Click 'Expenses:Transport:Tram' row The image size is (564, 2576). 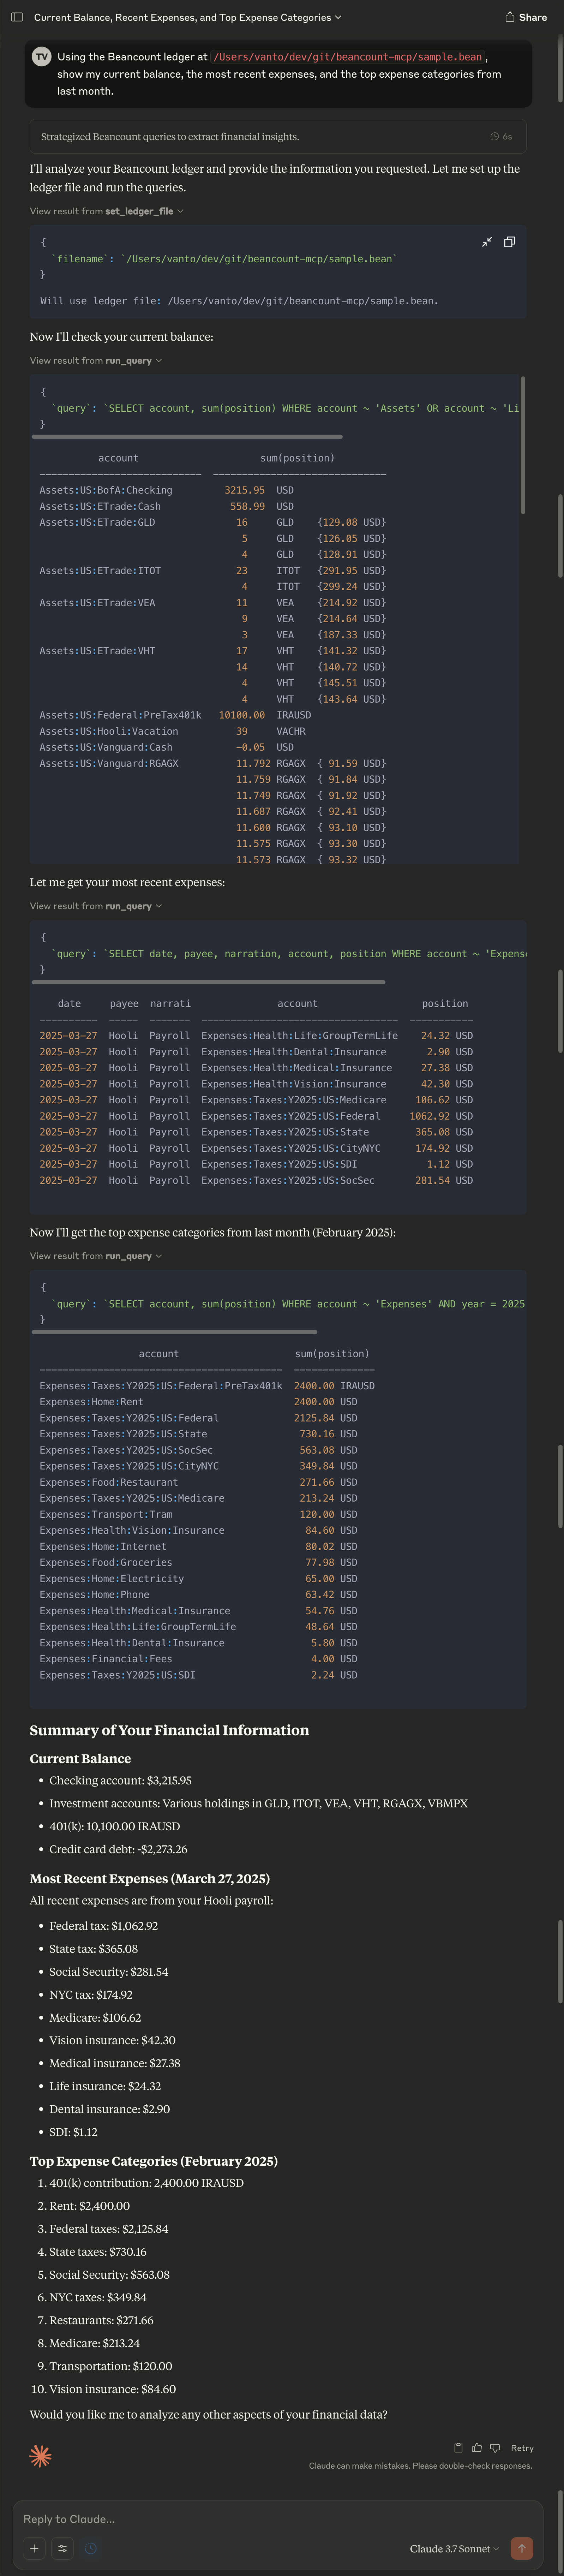[x=198, y=1514]
